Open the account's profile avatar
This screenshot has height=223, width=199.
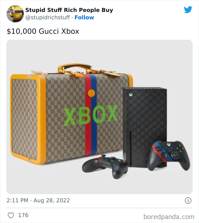point(15,14)
